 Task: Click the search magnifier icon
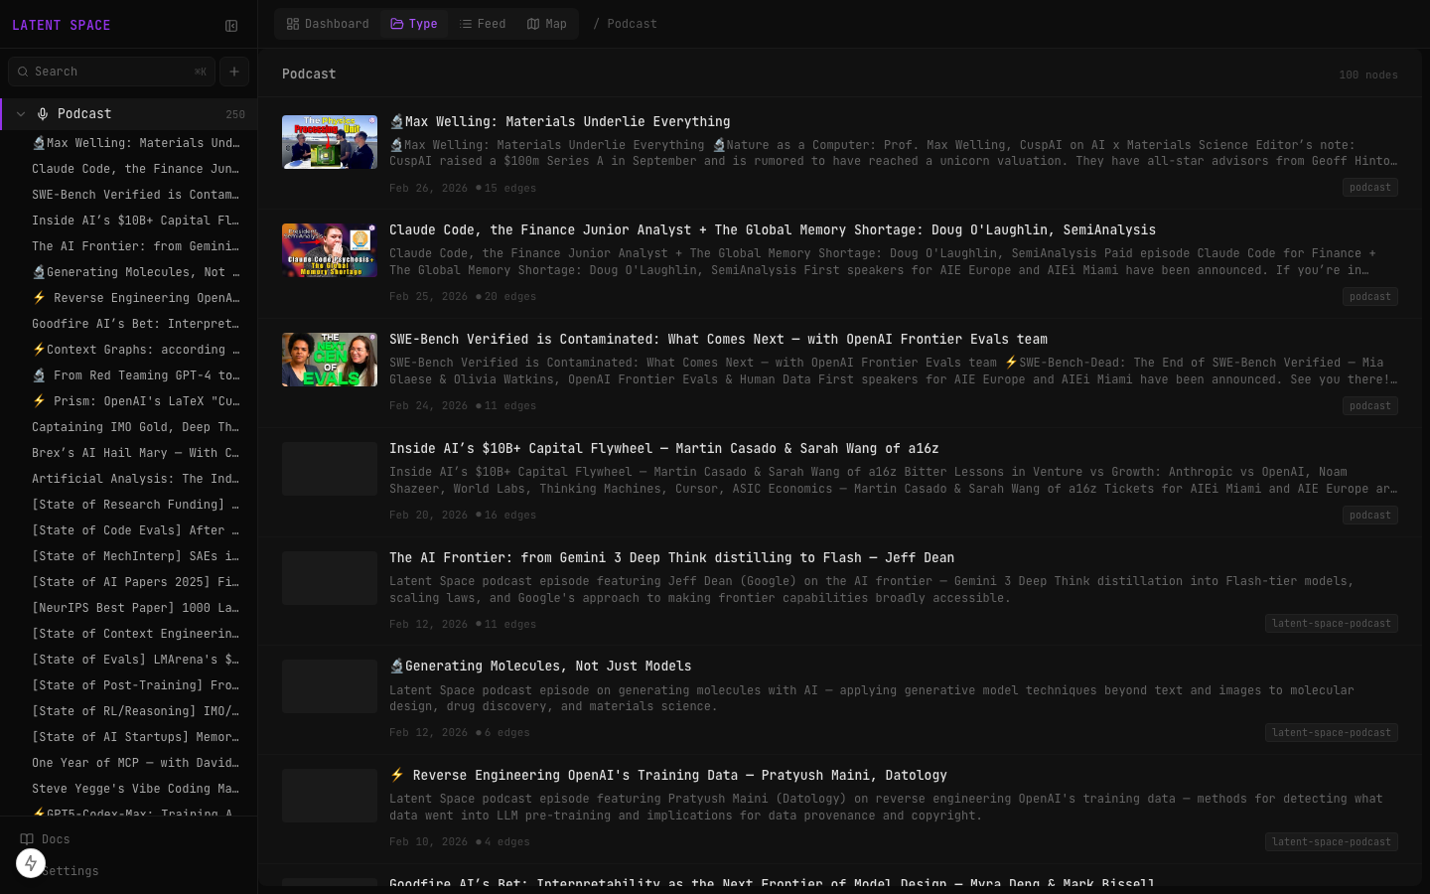(23, 72)
